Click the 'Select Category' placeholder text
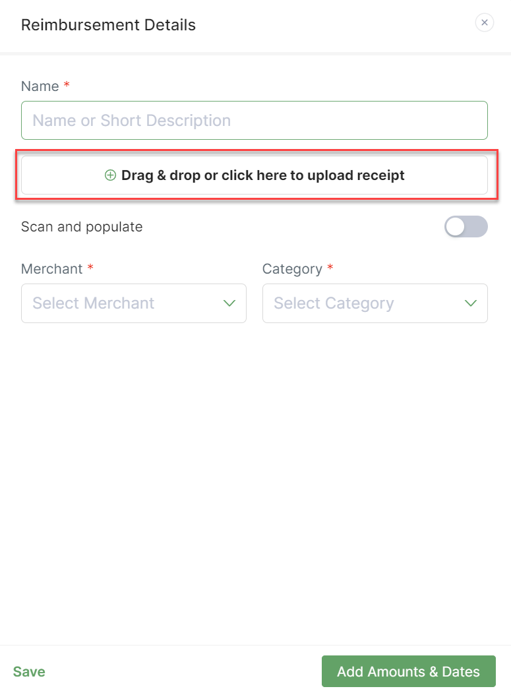The height and width of the screenshot is (695, 511). 334,303
